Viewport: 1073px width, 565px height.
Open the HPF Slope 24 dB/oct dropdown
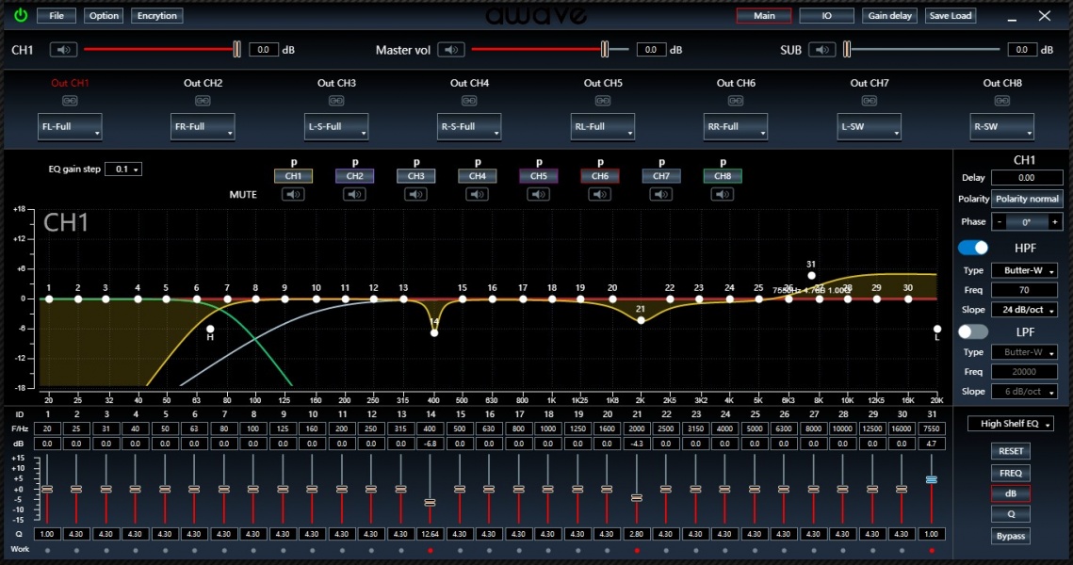point(1024,310)
